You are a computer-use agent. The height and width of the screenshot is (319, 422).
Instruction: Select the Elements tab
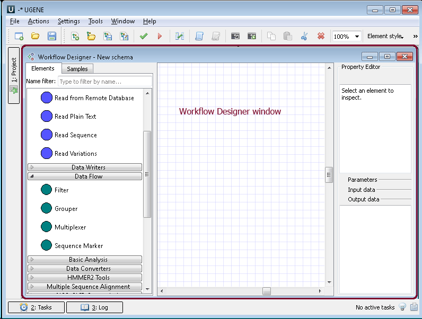click(x=43, y=68)
